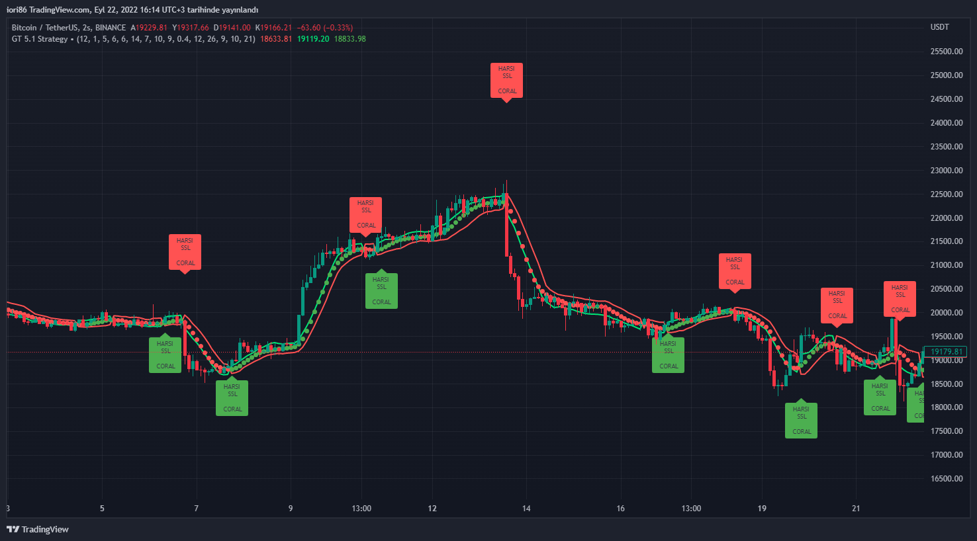Click the 22500.00 price axis label
This screenshot has height=541, width=977.
click(947, 194)
